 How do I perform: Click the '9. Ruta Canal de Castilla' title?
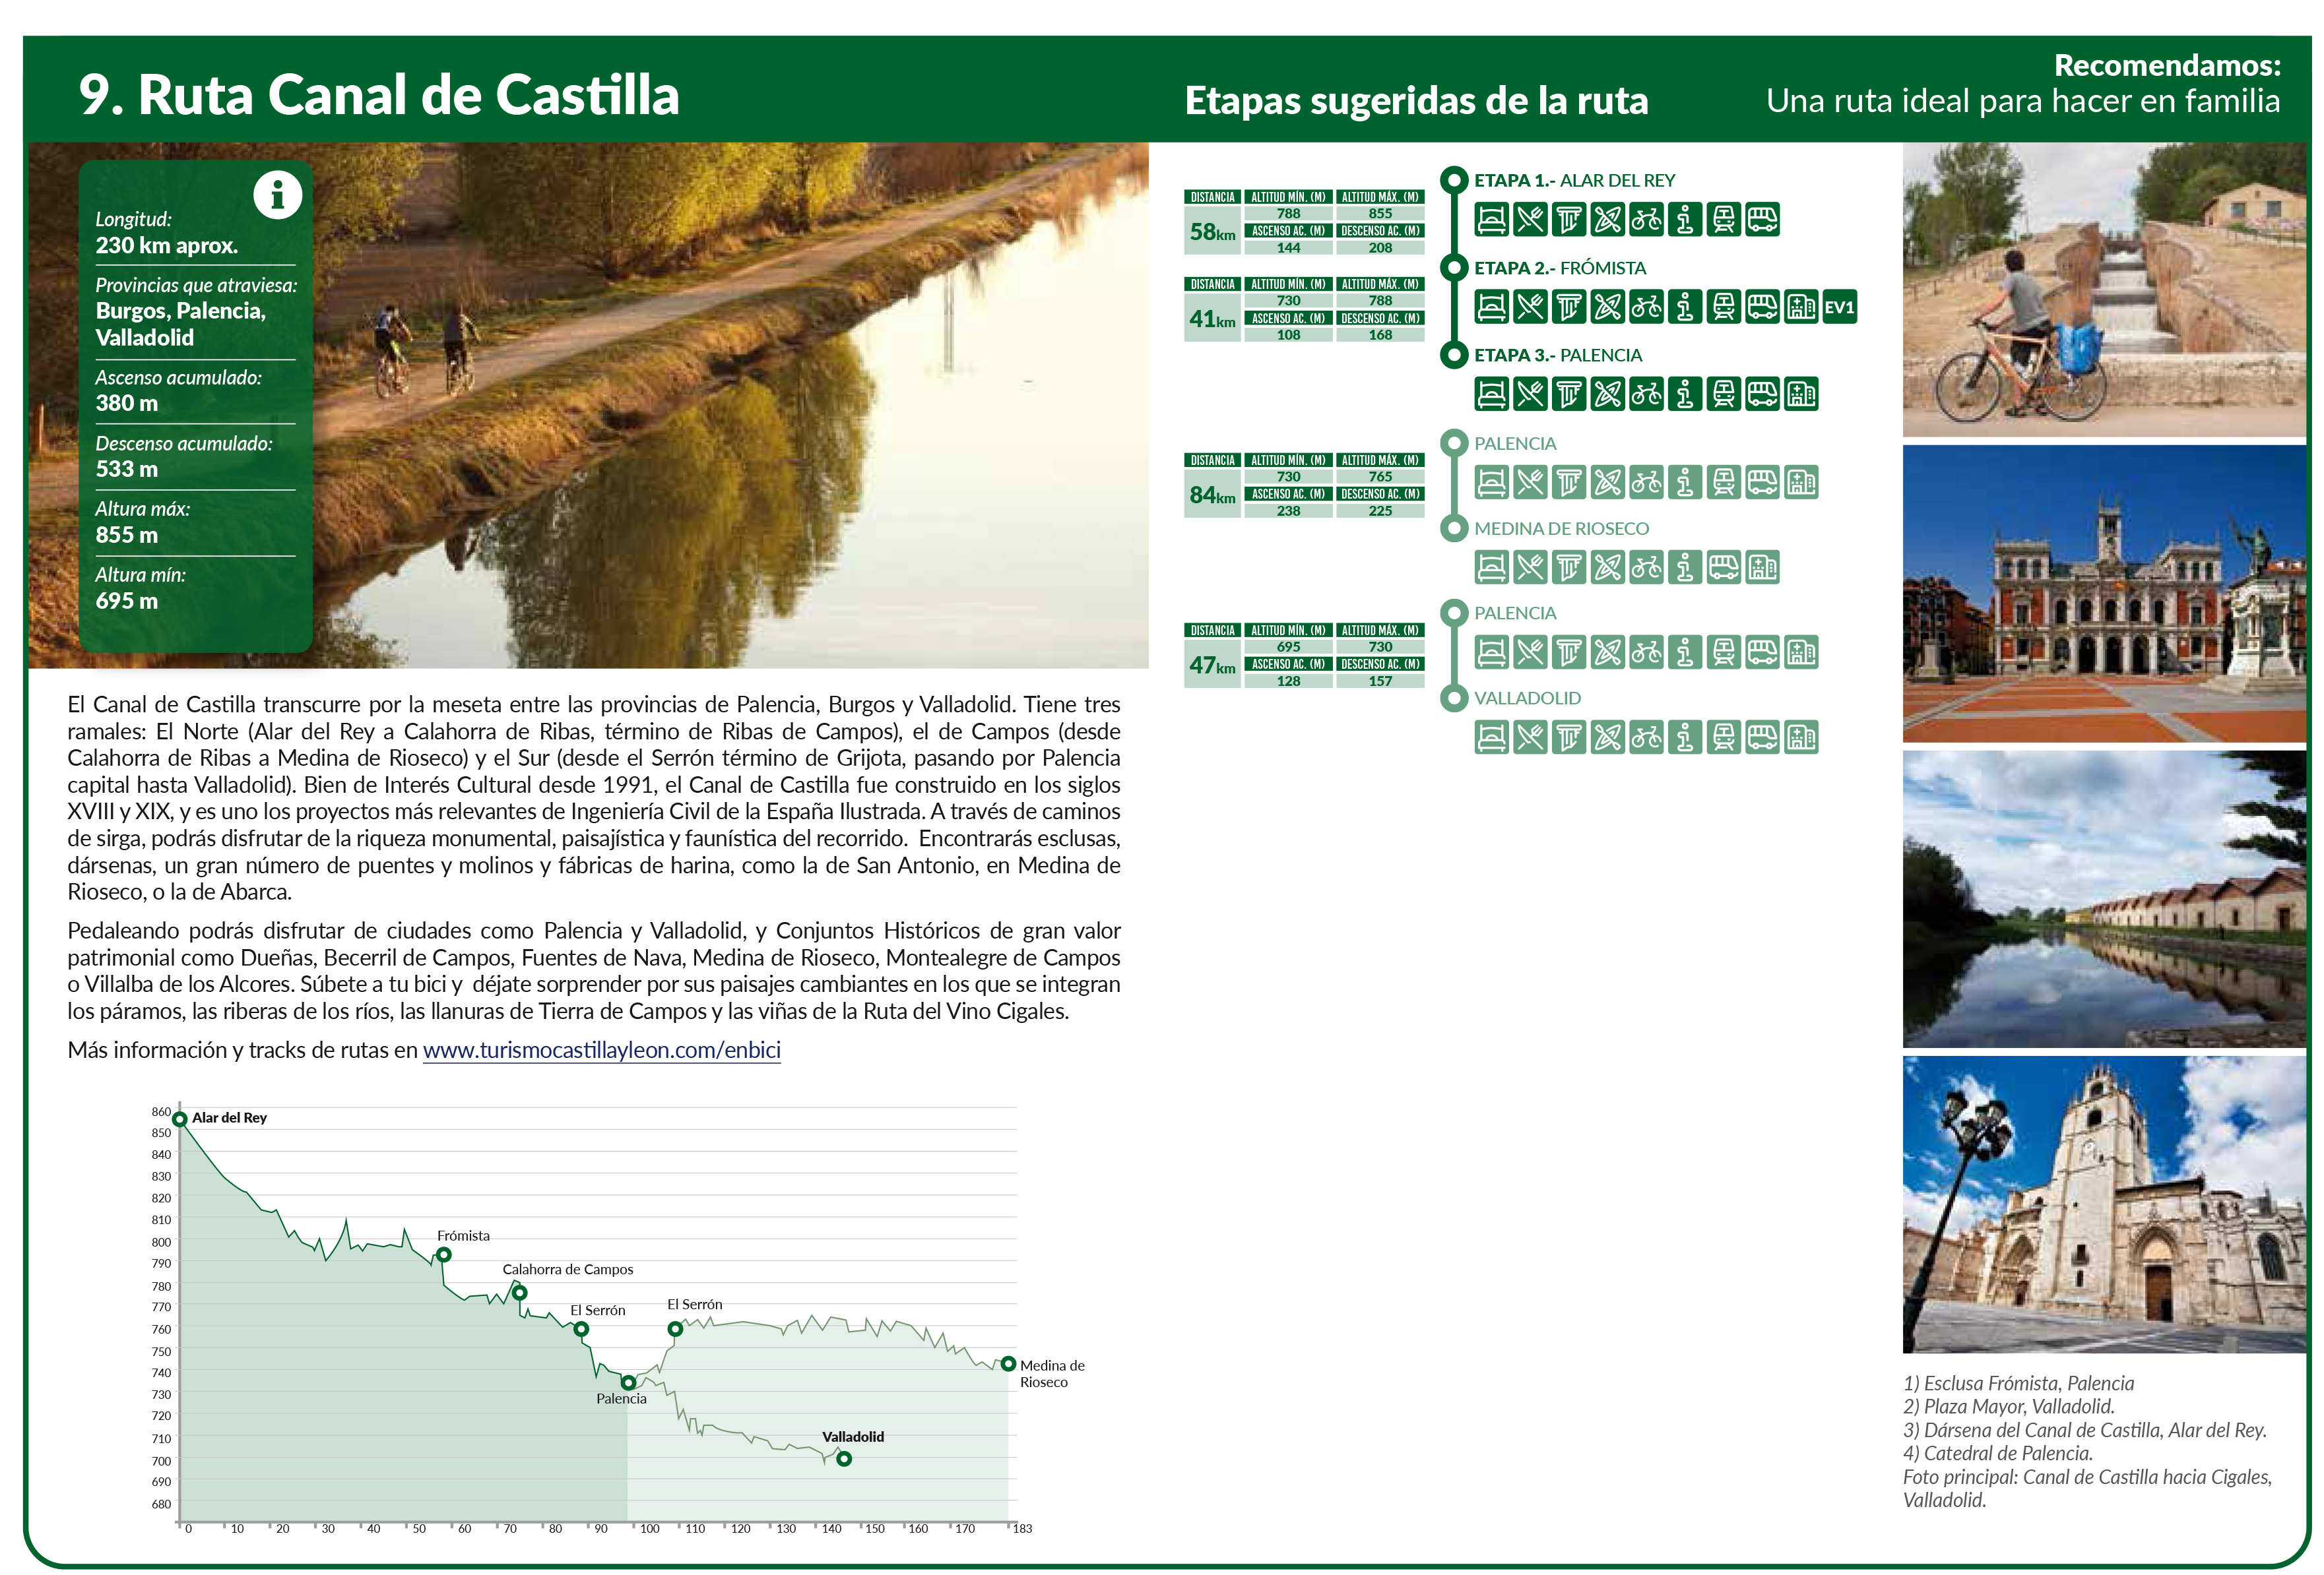click(x=379, y=95)
